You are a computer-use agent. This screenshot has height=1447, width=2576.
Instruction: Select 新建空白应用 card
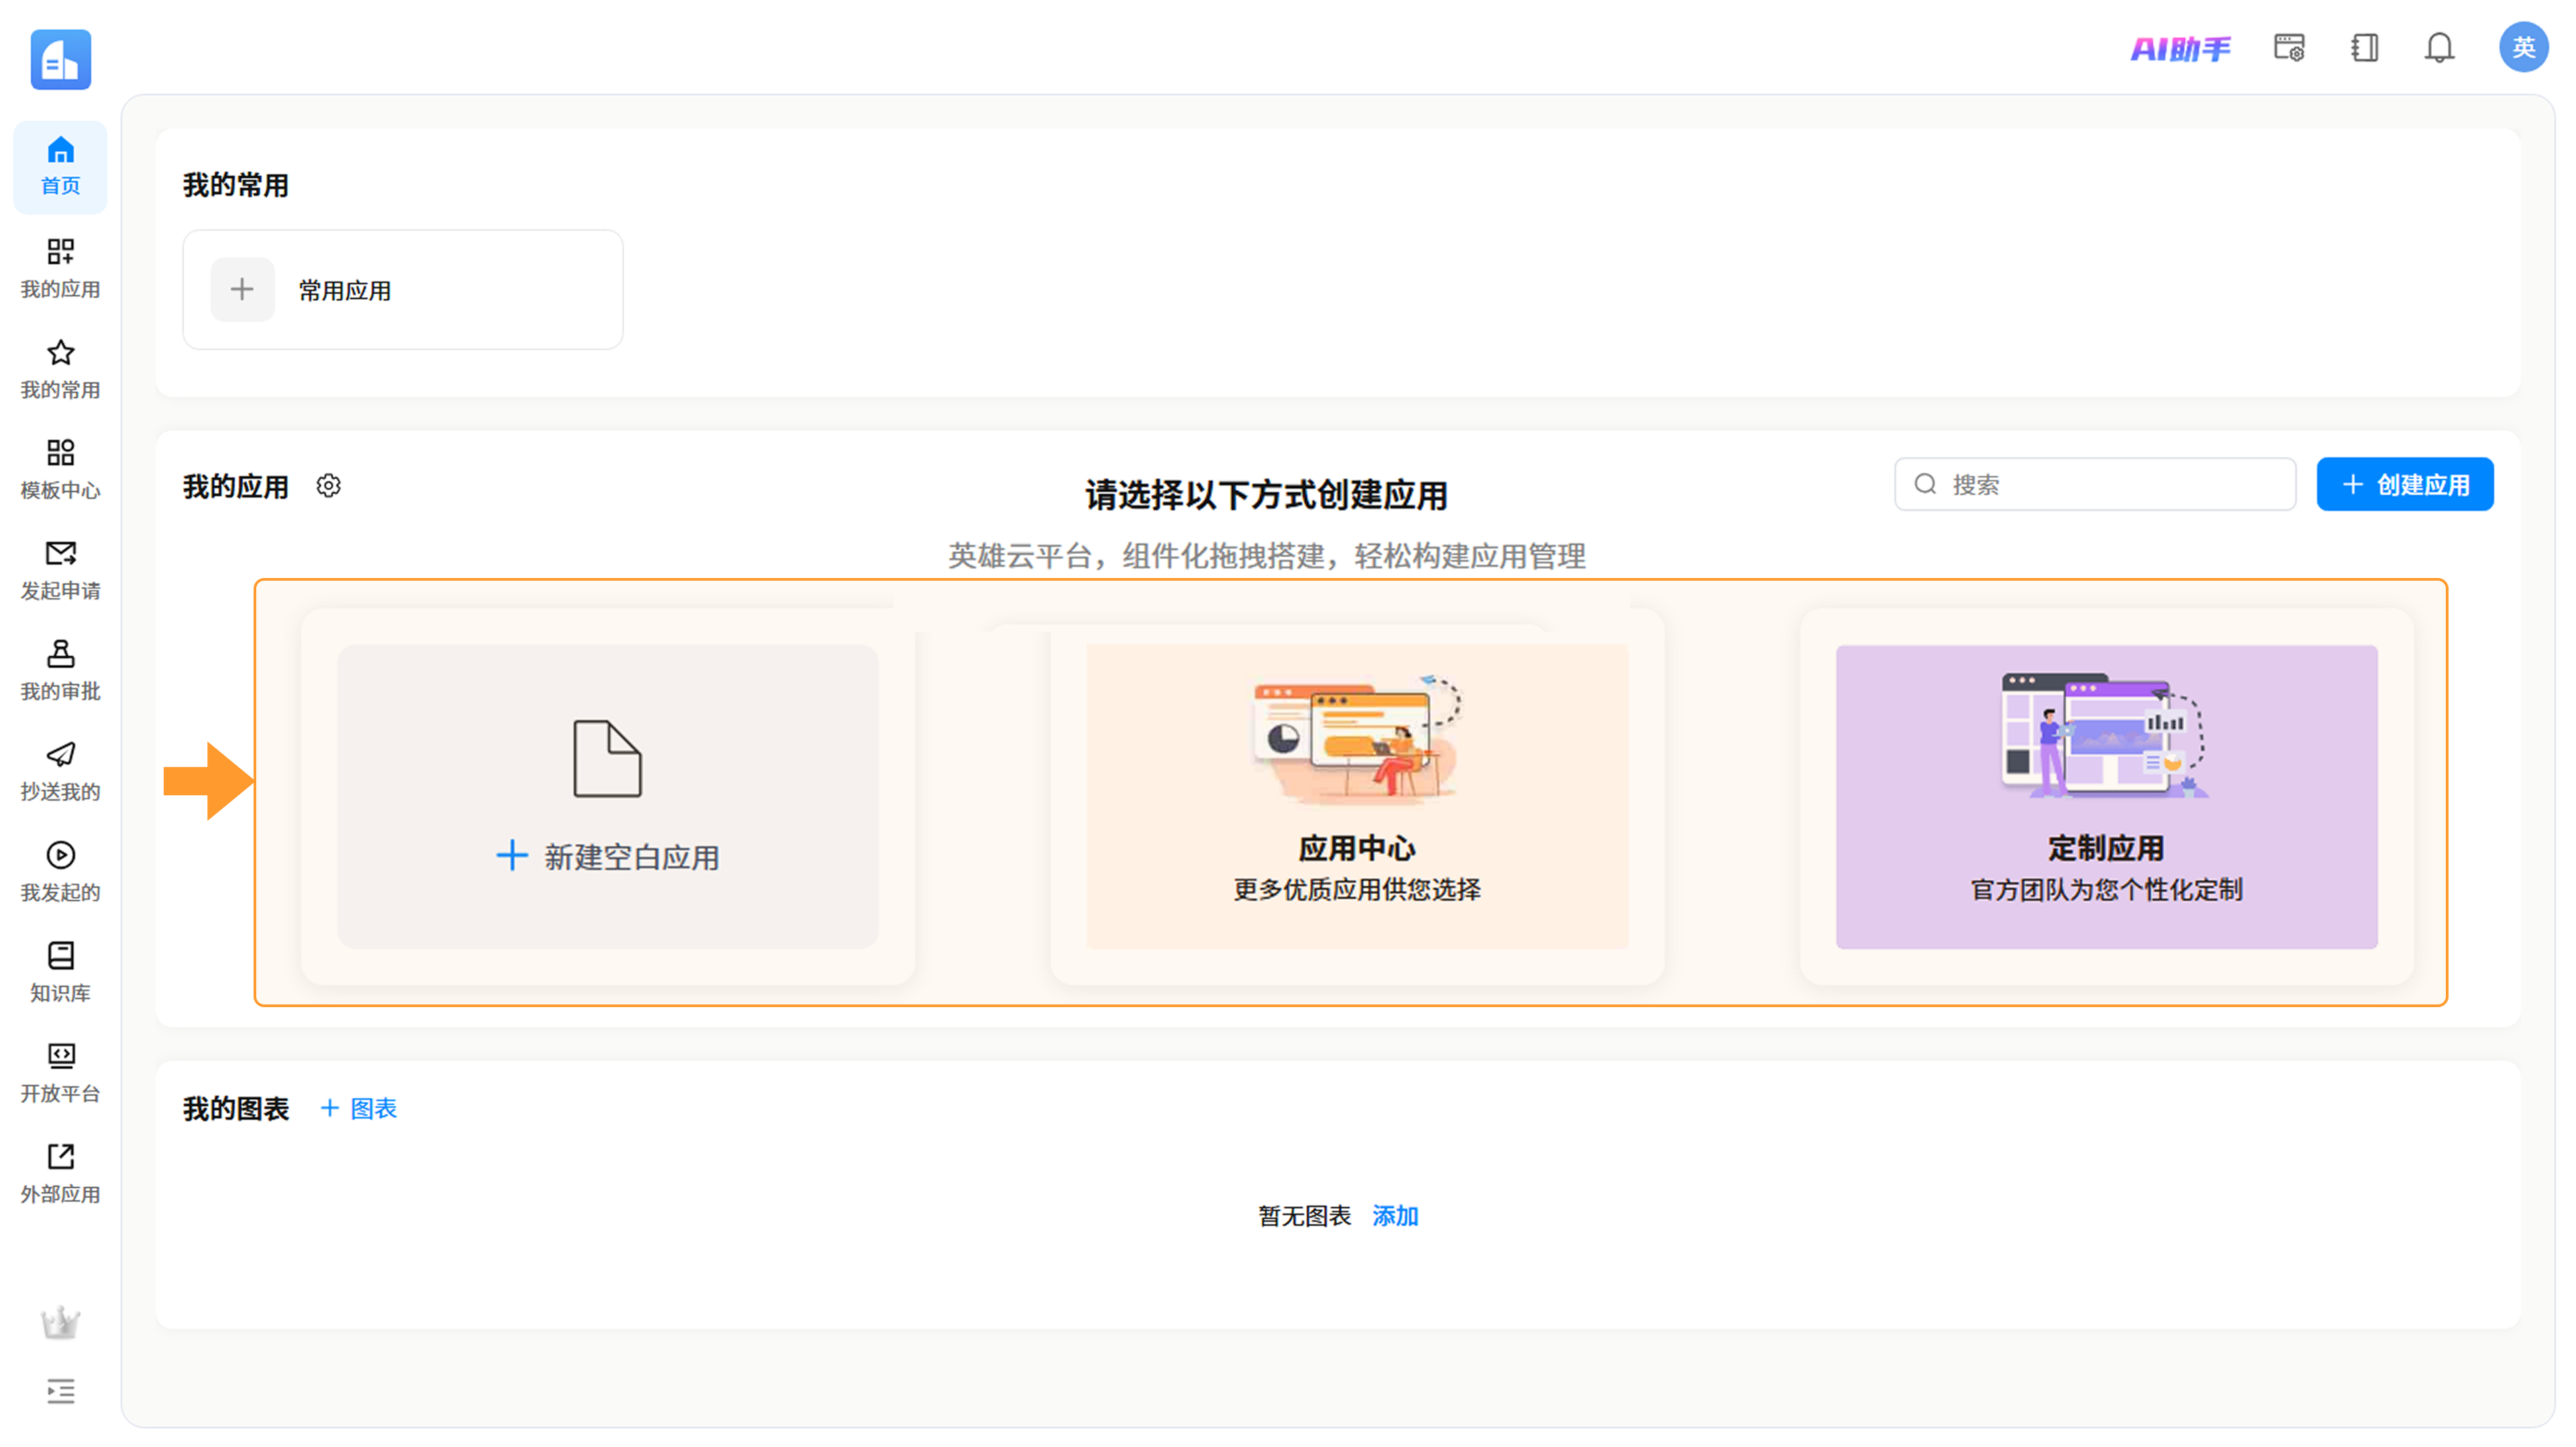click(608, 797)
